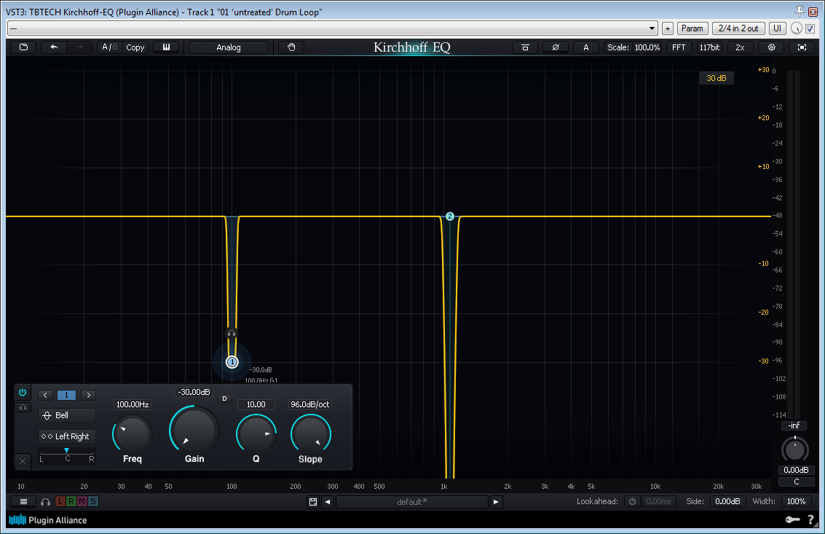Click the icon left of phase invert

(x=524, y=47)
